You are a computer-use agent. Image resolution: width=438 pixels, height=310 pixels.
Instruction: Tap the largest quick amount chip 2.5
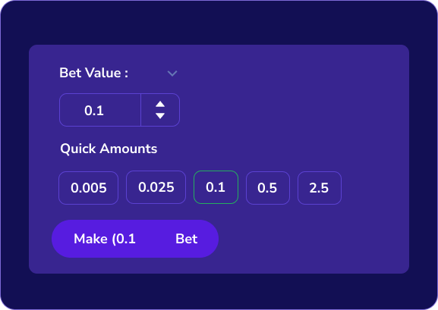pos(320,188)
